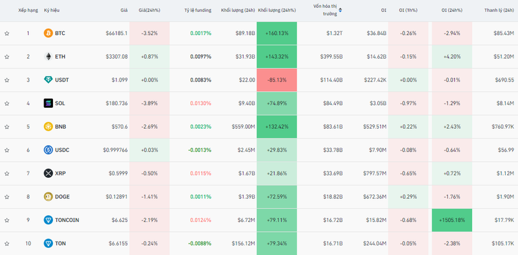
Task: Click the USDC coin icon
Action: [x=48, y=150]
